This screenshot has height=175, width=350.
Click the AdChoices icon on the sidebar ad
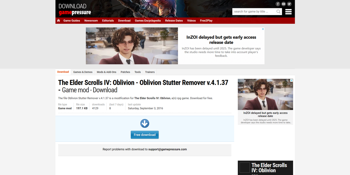[x=291, y=80]
